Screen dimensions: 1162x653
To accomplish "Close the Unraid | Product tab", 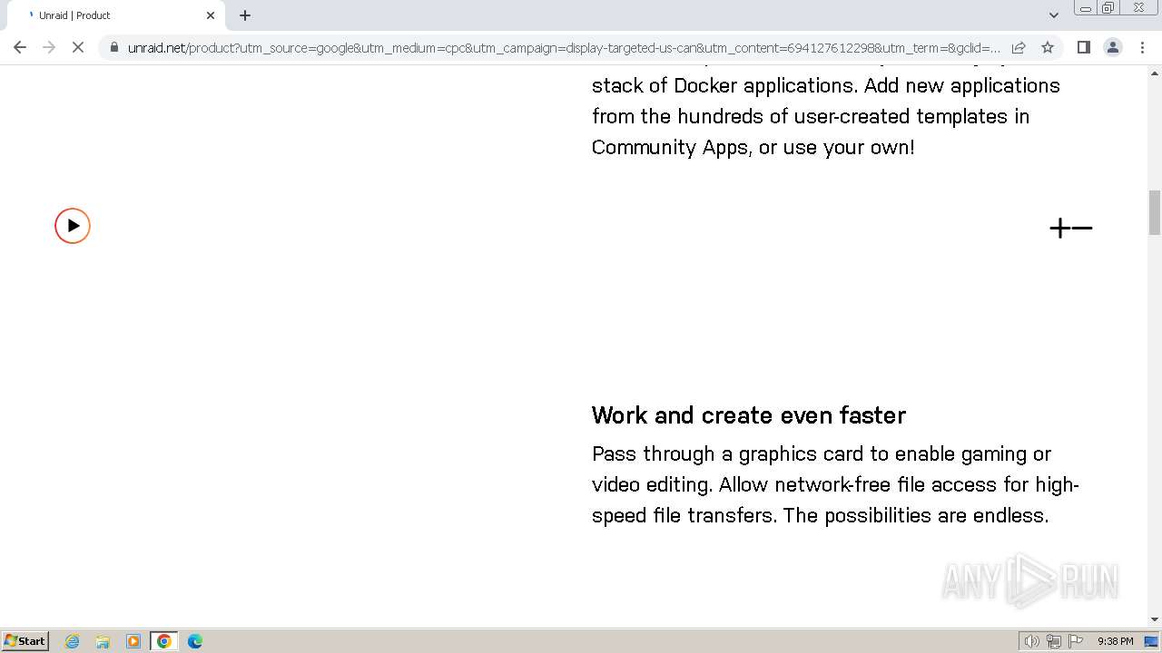I will pos(211,15).
